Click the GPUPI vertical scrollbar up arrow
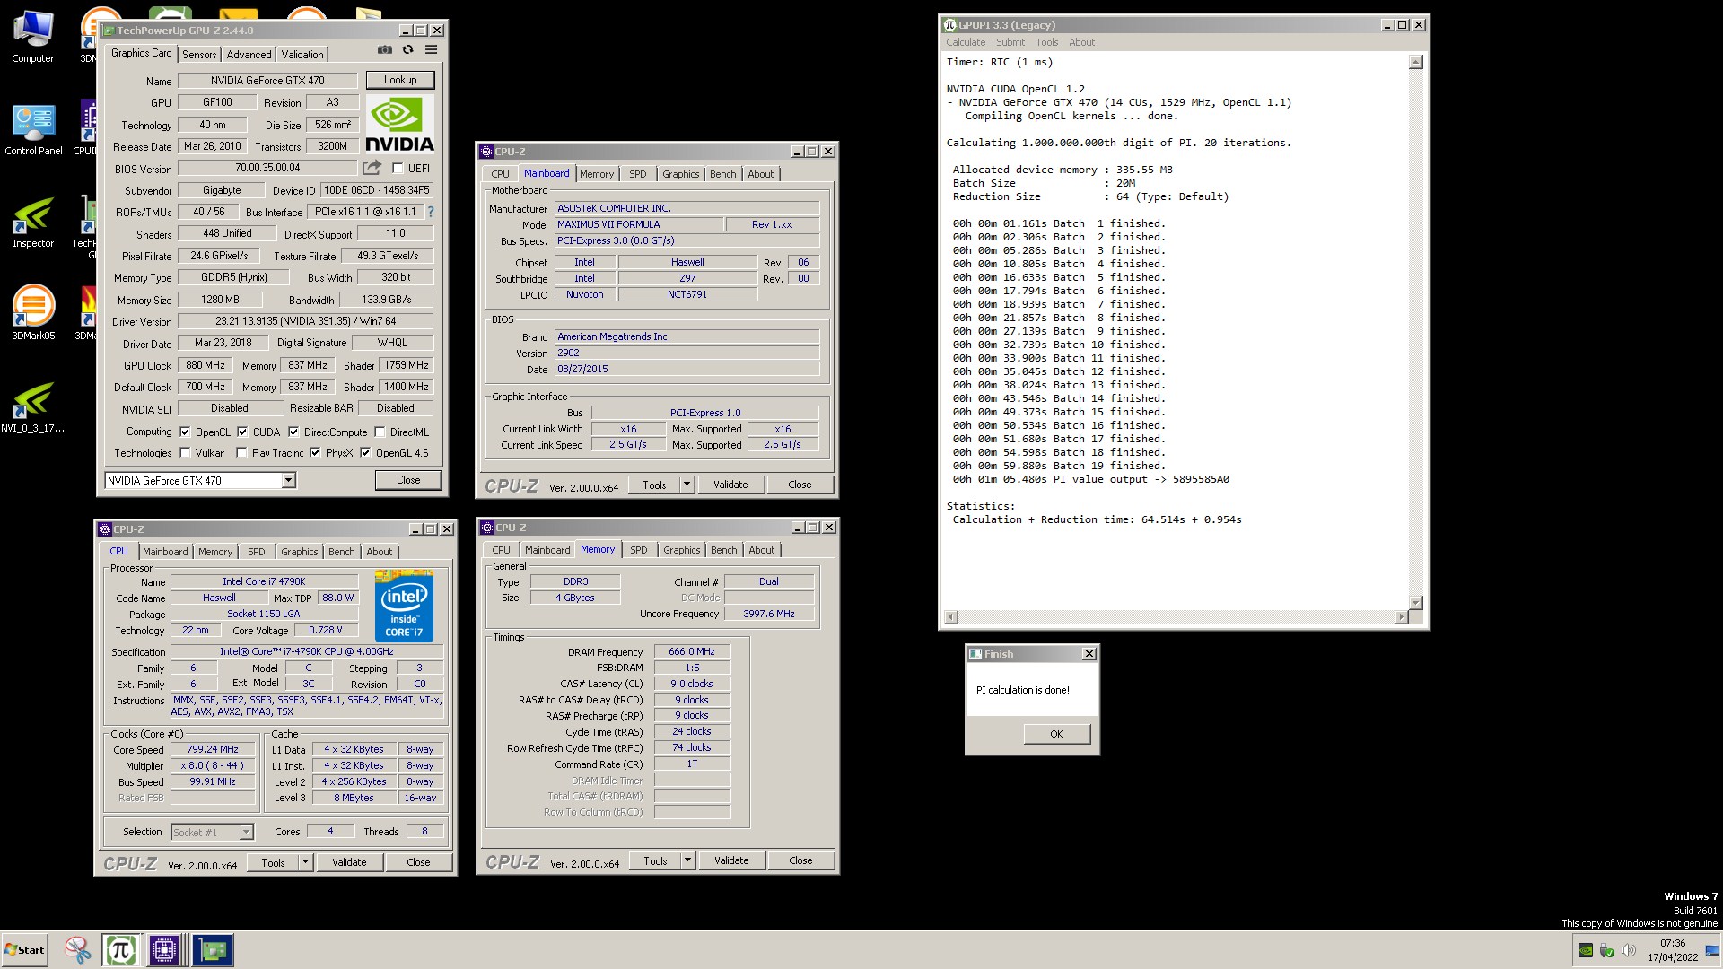This screenshot has height=969, width=1723. point(1415,62)
